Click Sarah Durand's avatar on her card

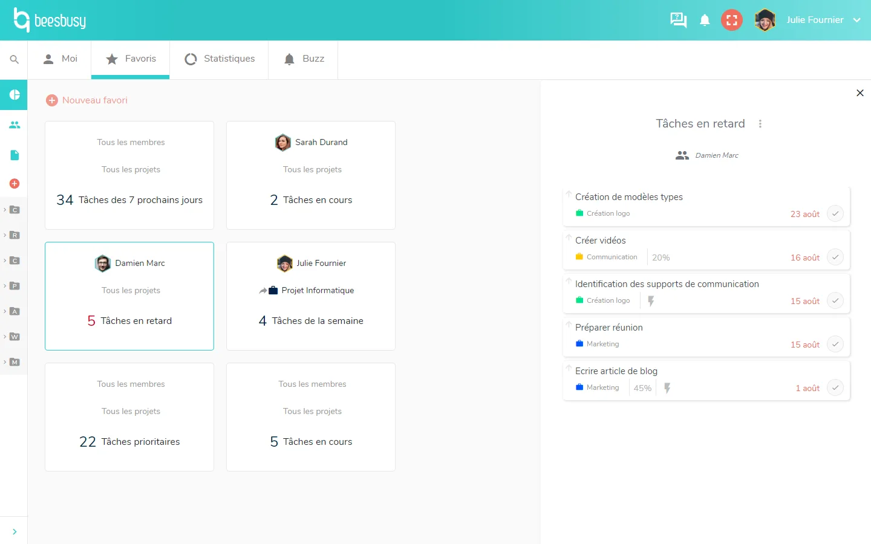tap(282, 143)
